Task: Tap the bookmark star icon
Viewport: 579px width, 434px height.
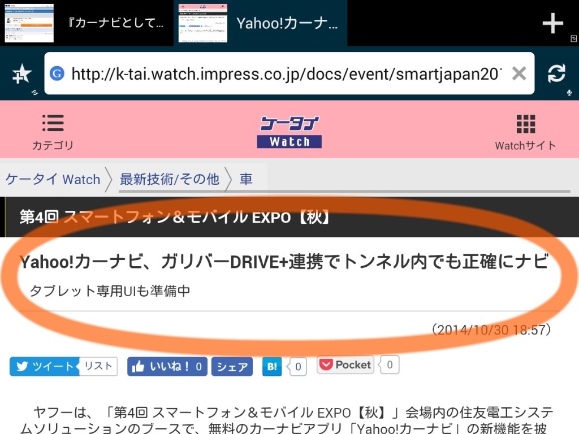Action: (x=22, y=73)
